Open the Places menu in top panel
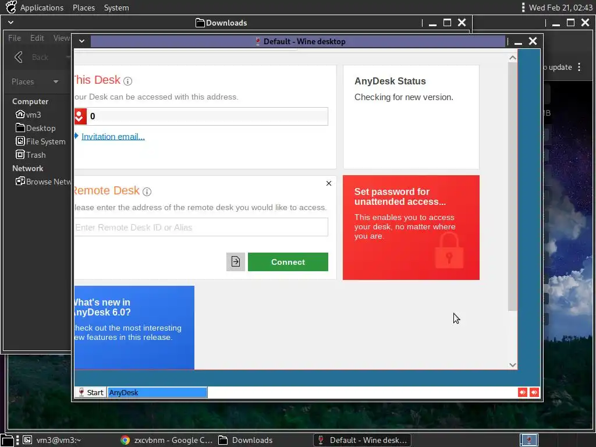The height and width of the screenshot is (447, 596). click(84, 8)
